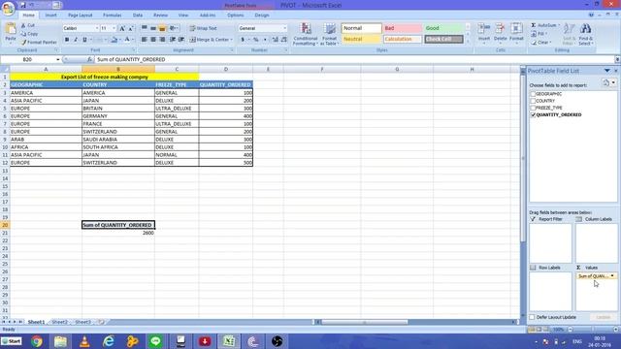Expand the Merge & Center dropdown
This screenshot has width=621, height=349.
tap(231, 40)
